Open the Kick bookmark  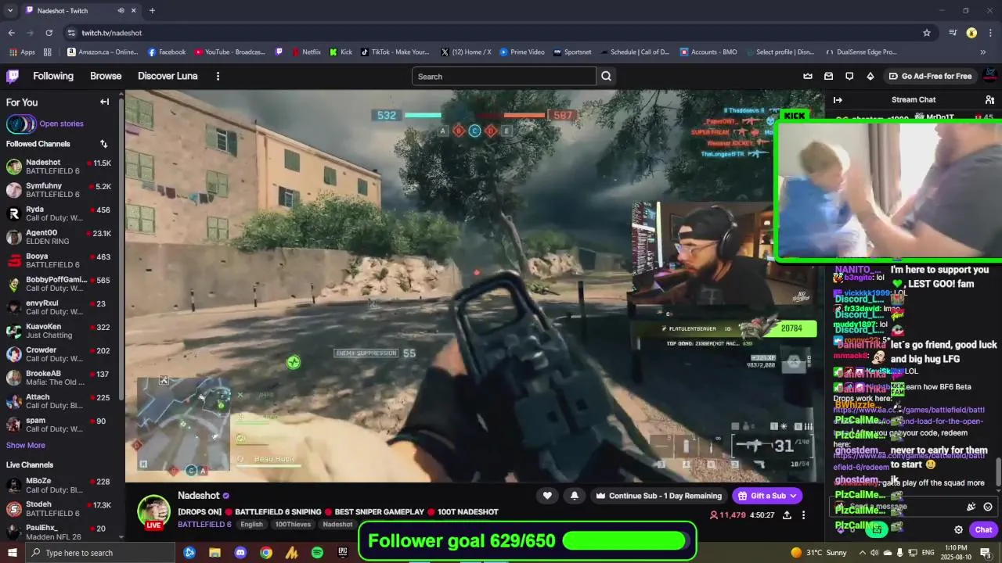coord(341,52)
